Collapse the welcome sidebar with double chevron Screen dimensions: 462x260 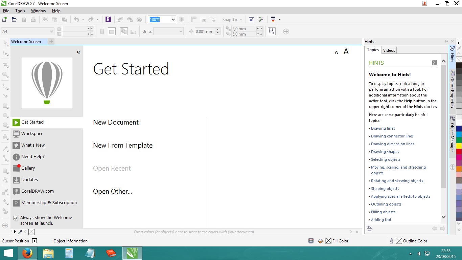pos(78,52)
